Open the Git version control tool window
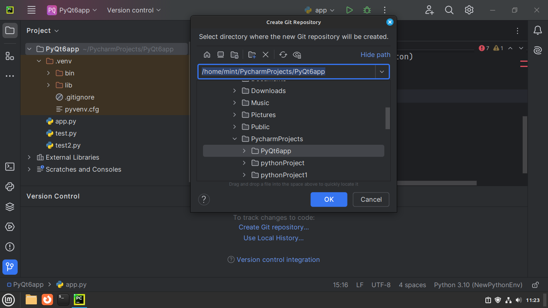The image size is (548, 308). pyautogui.click(x=10, y=267)
